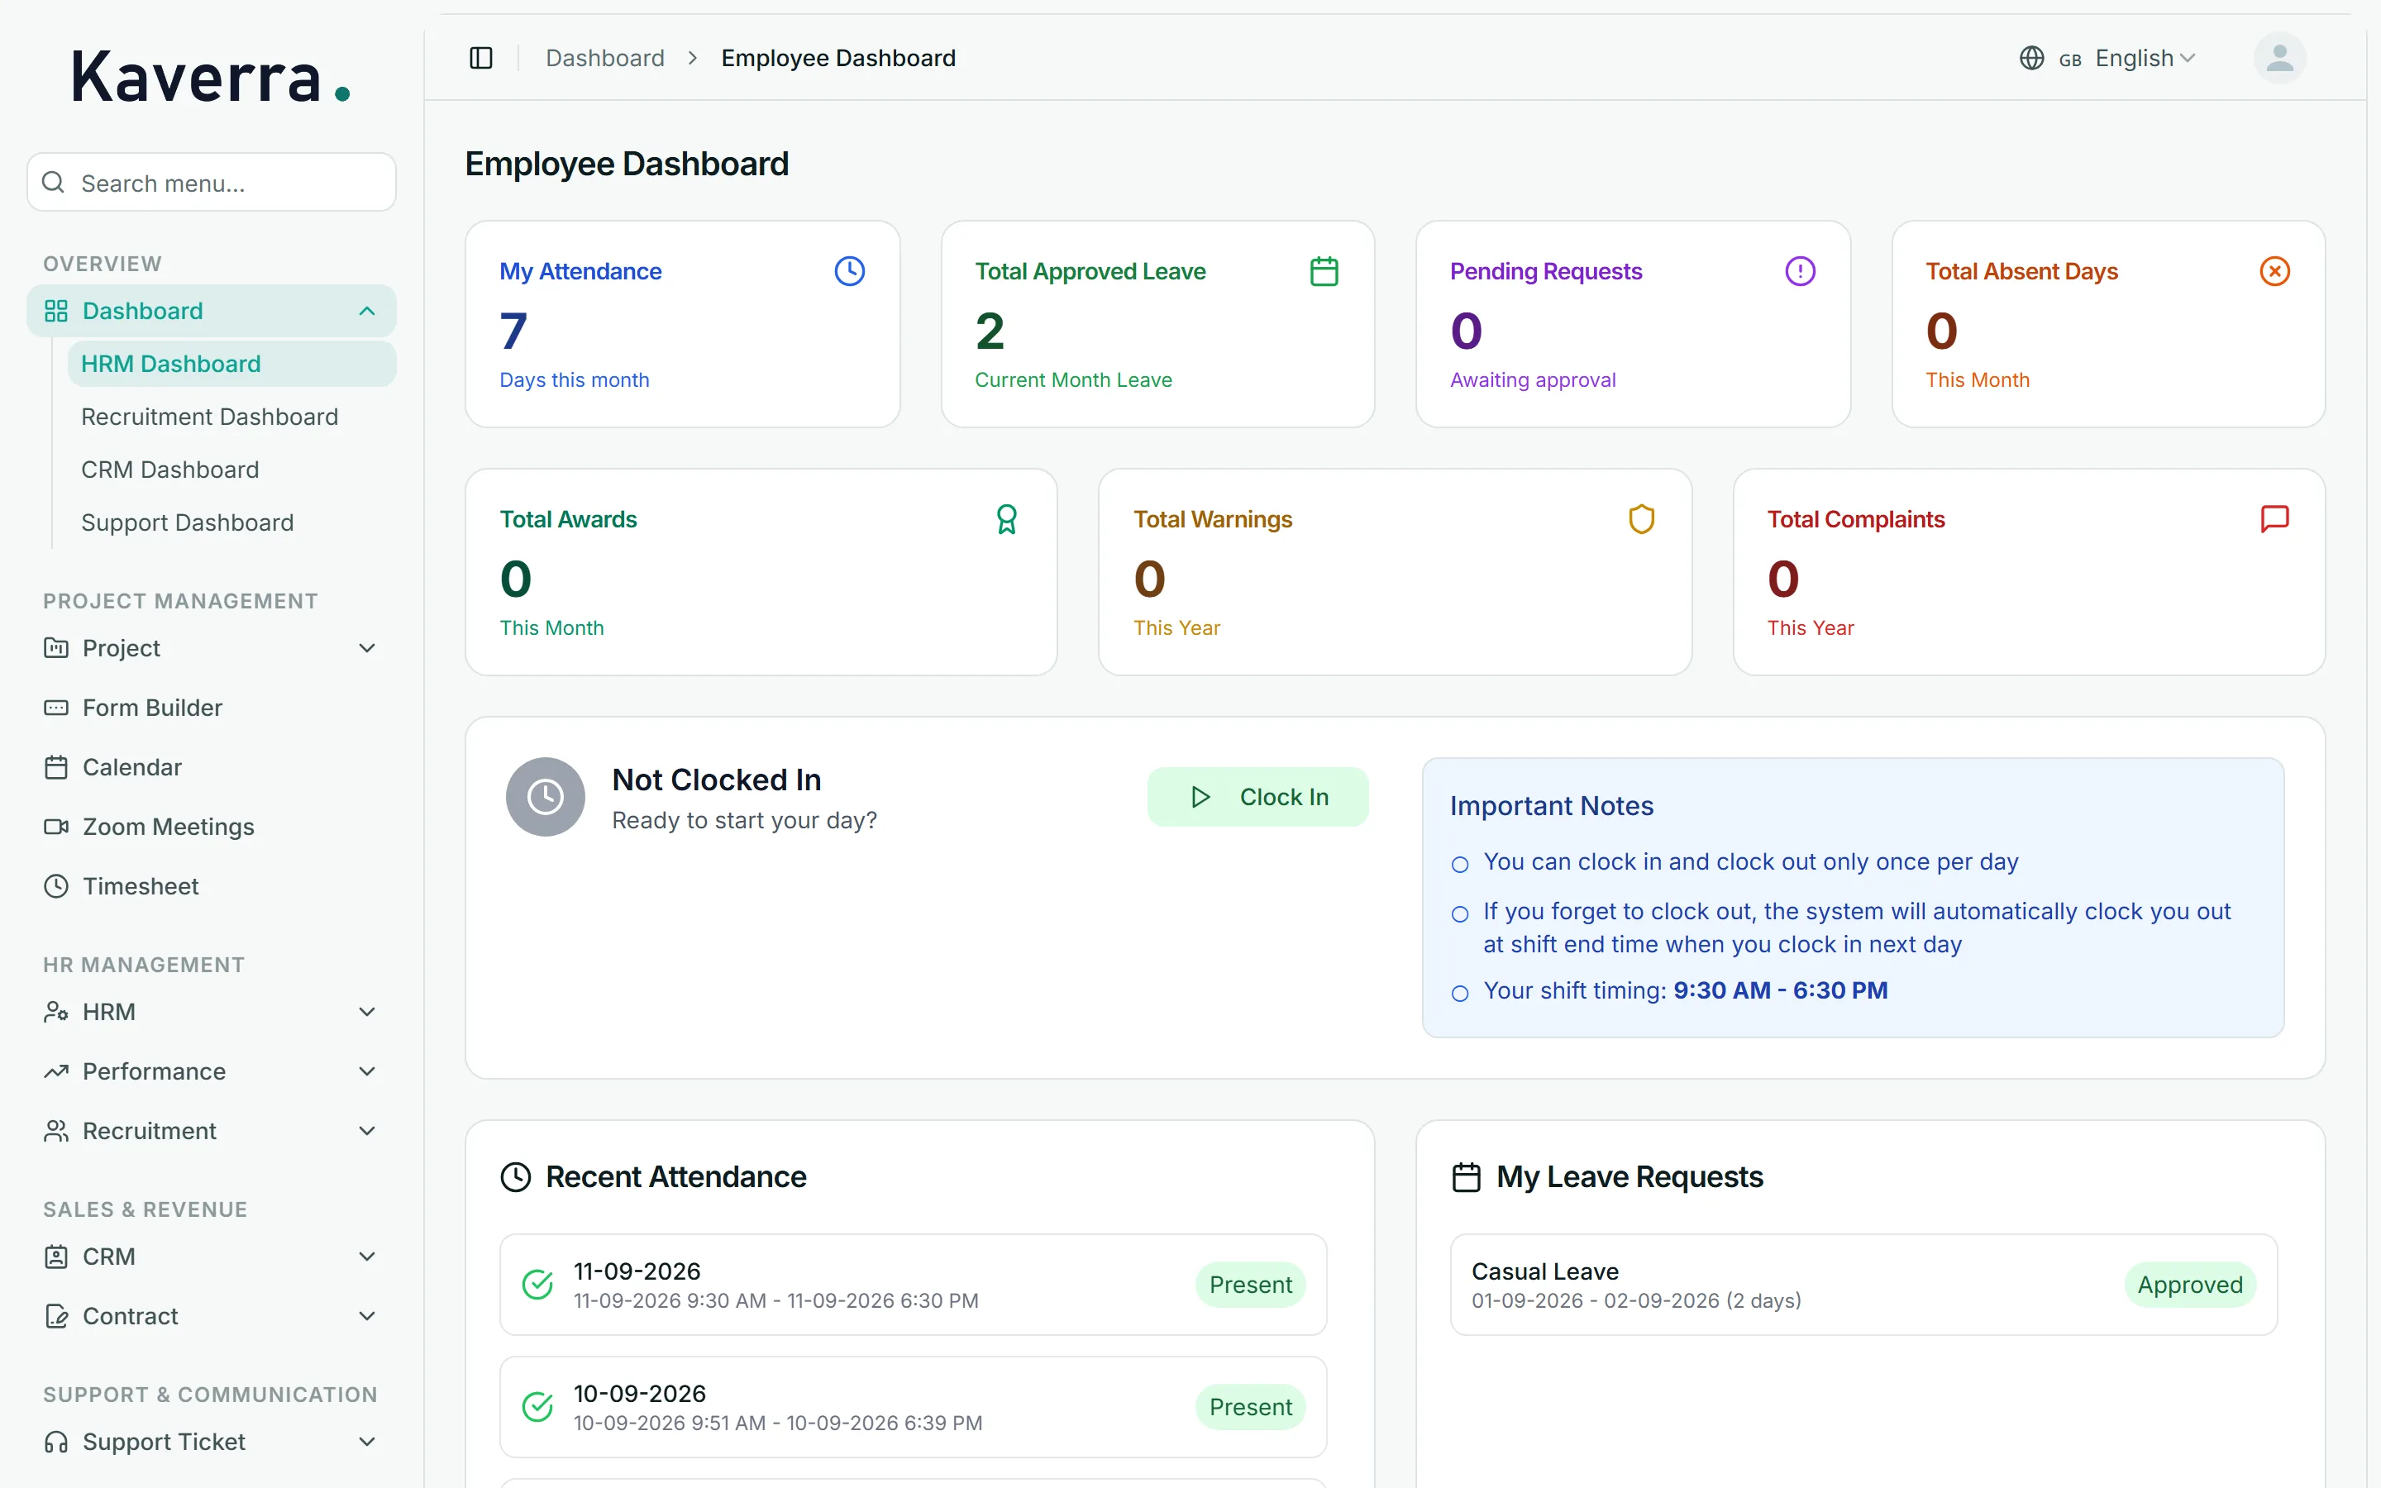Click calendar icon on Total Approved Leave card
Screen dimensions: 2381x1488
click(1324, 270)
